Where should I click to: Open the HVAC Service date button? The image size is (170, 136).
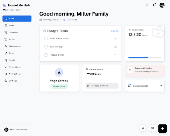(102, 86)
